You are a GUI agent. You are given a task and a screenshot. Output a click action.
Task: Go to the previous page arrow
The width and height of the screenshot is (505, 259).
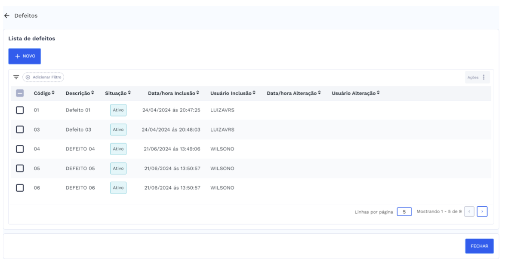pyautogui.click(x=470, y=212)
